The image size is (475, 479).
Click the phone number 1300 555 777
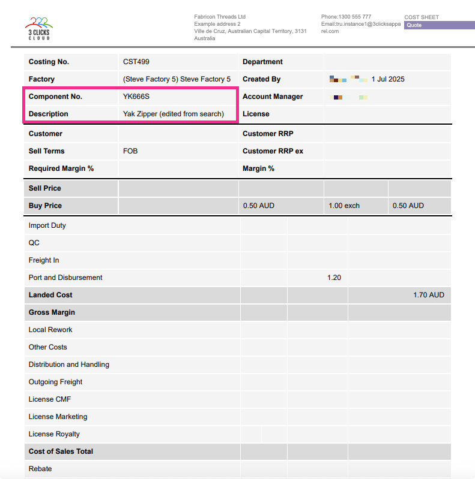[x=346, y=17]
